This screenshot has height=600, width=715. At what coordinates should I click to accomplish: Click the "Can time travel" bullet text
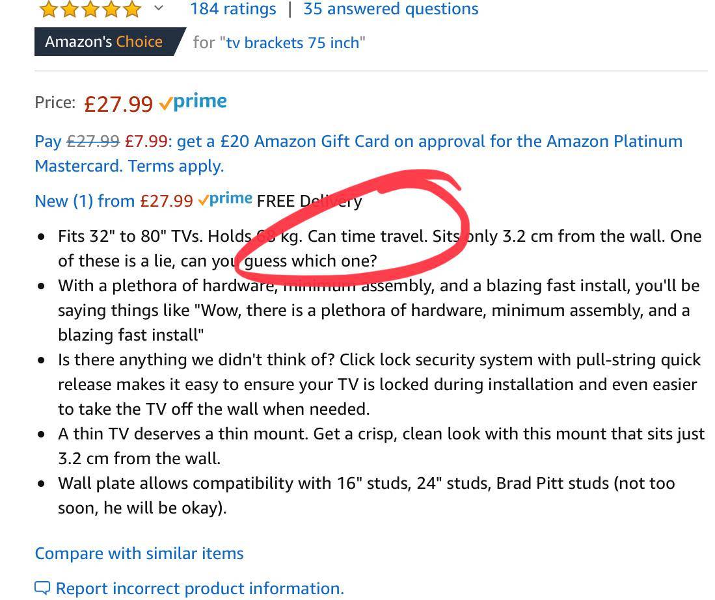point(367,236)
